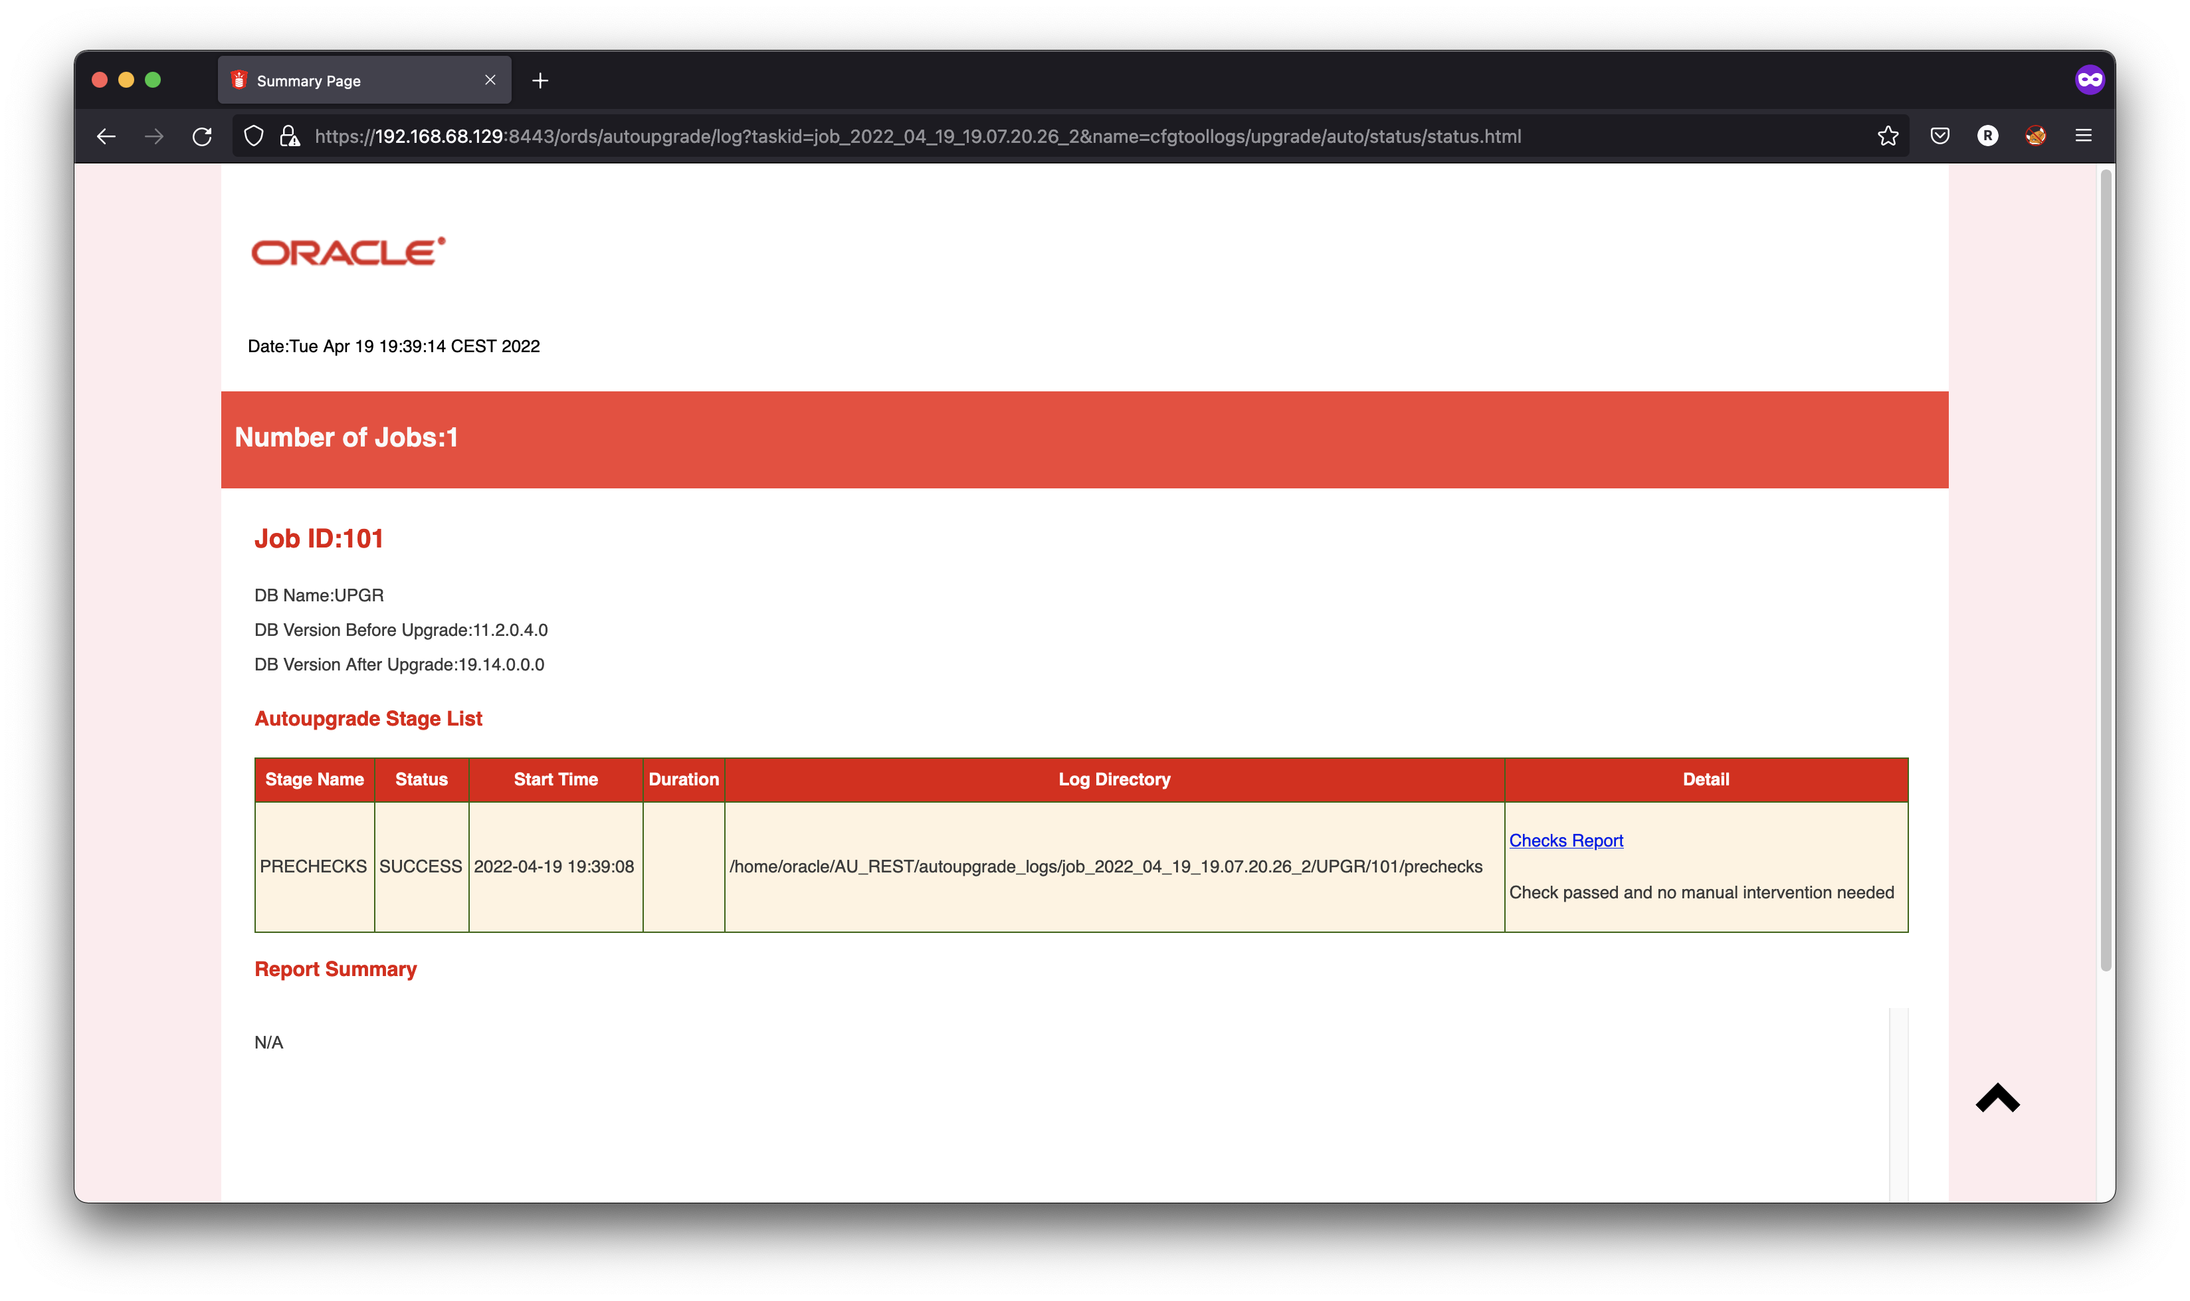Click the Start Time column header
2190x1301 pixels.
tap(556, 779)
